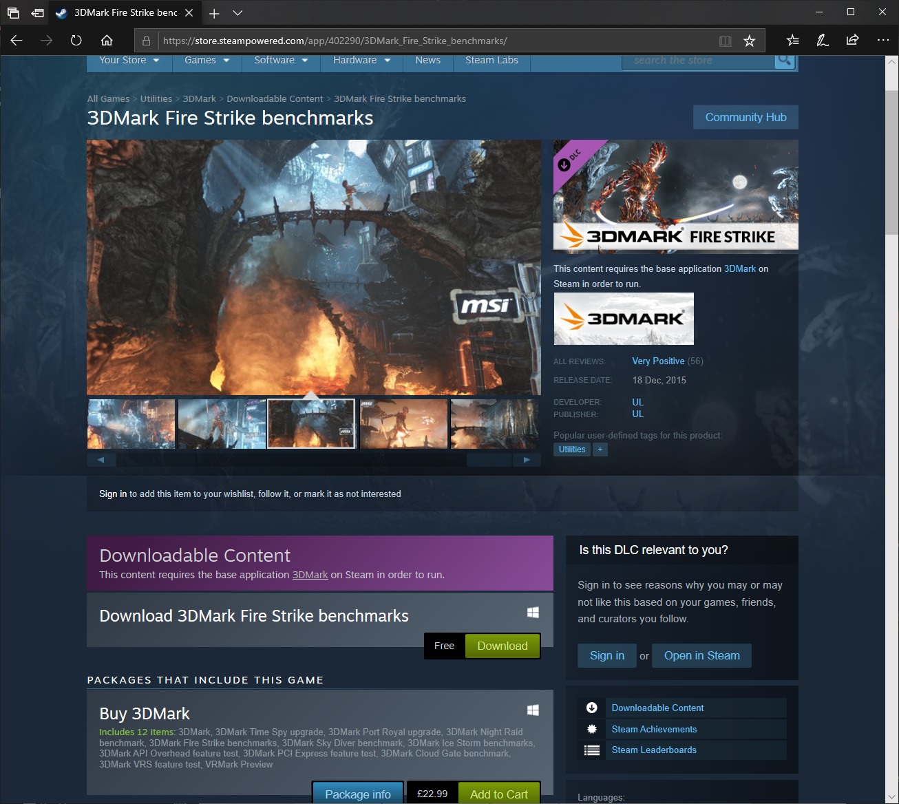The width and height of the screenshot is (899, 804).
Task: Reload the page with the refresh icon
Action: tap(76, 41)
